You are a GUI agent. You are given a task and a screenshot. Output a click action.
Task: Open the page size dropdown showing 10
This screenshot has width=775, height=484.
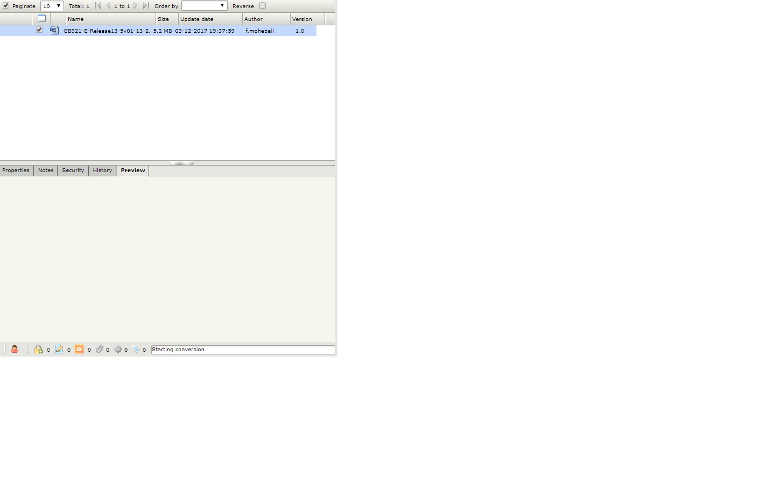tap(51, 5)
